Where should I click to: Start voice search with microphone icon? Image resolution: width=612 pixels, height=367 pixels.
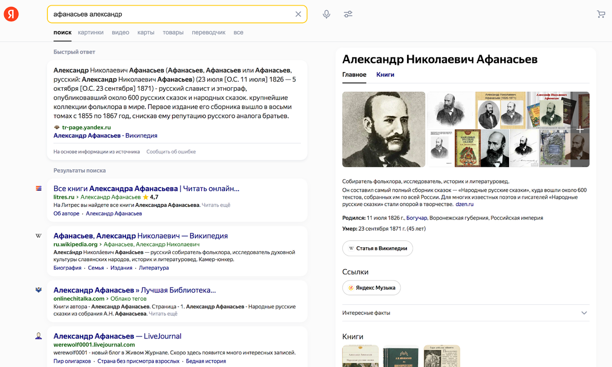point(326,14)
